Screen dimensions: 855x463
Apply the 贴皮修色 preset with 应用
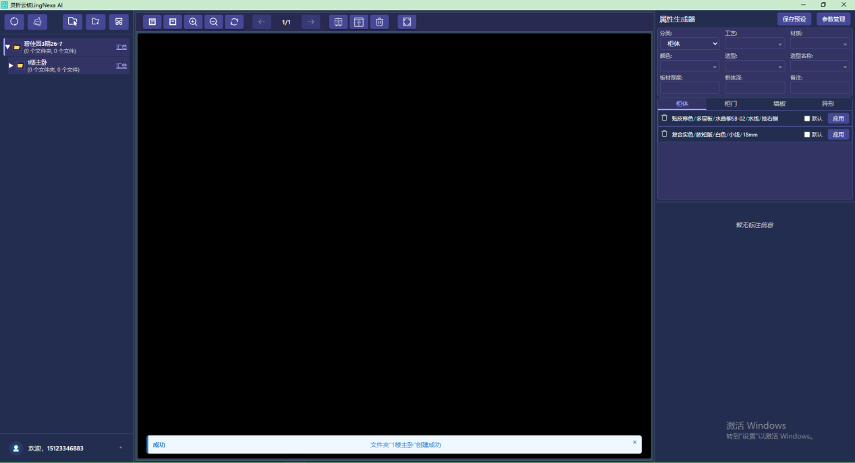pyautogui.click(x=838, y=118)
